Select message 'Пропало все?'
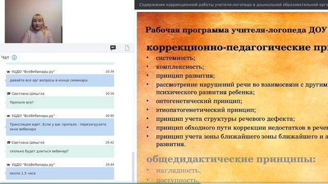328x184 pixels. [60, 102]
